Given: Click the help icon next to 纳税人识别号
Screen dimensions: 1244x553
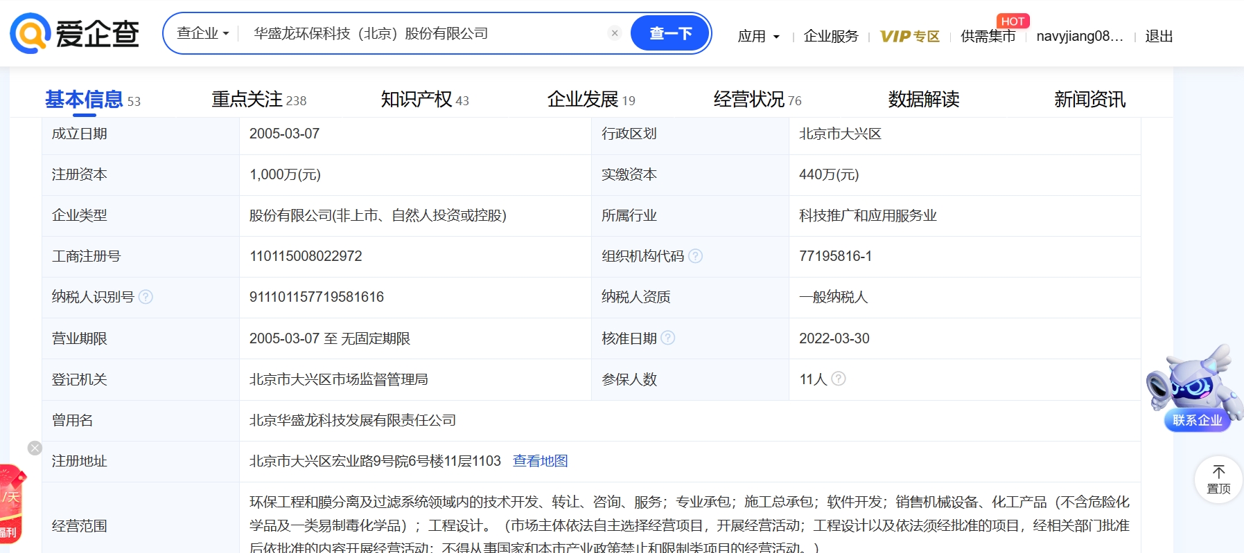Looking at the screenshot, I should pyautogui.click(x=146, y=297).
